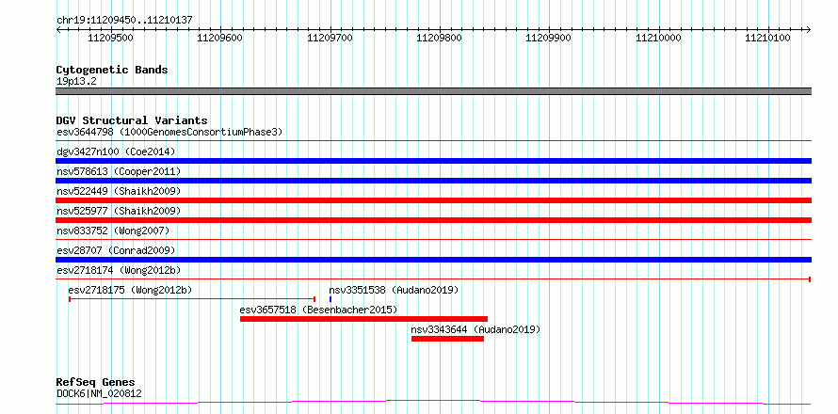Click ruler position 11210000
838x414 pixels.
658,38
